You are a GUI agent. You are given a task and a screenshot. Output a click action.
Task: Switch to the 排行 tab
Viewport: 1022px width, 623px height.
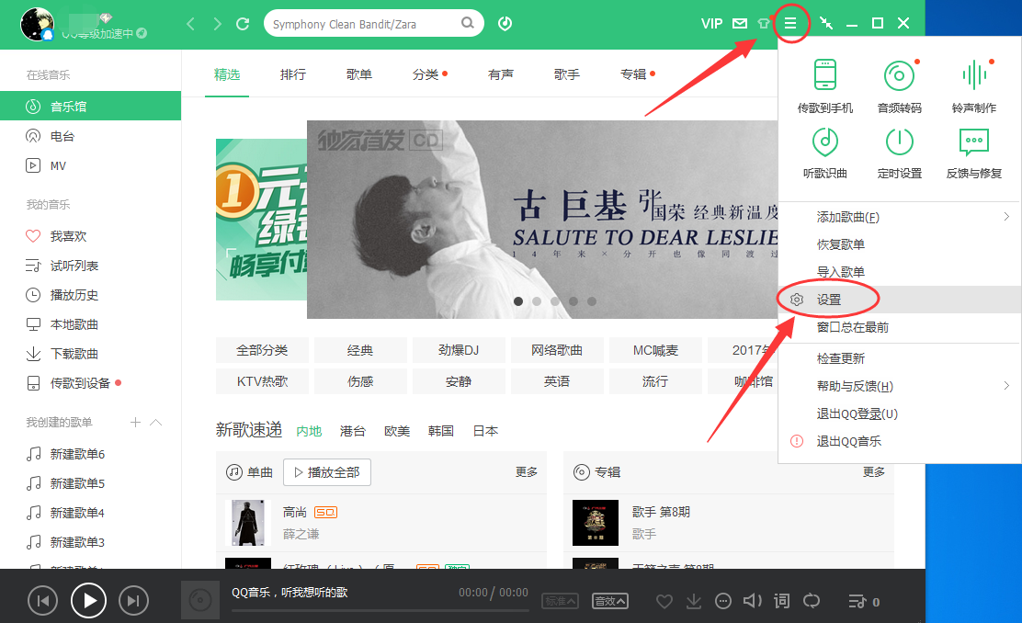point(293,75)
